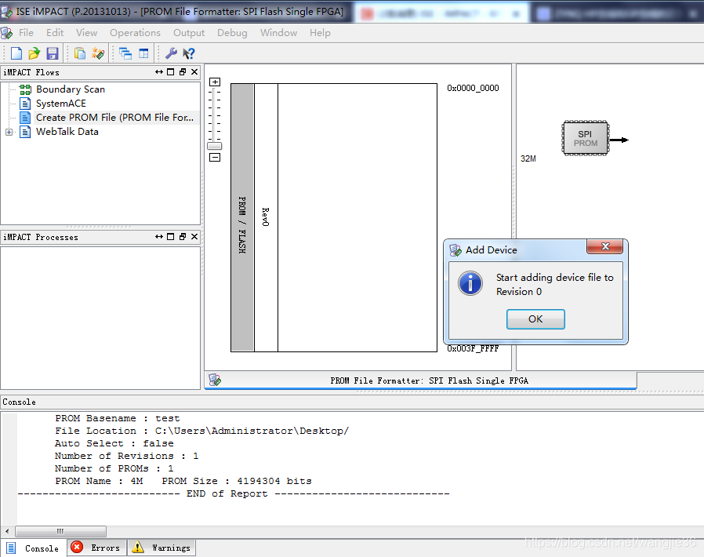Click the Boundary Scan chain icon
Viewport: 704px width, 557px height.
26,89
